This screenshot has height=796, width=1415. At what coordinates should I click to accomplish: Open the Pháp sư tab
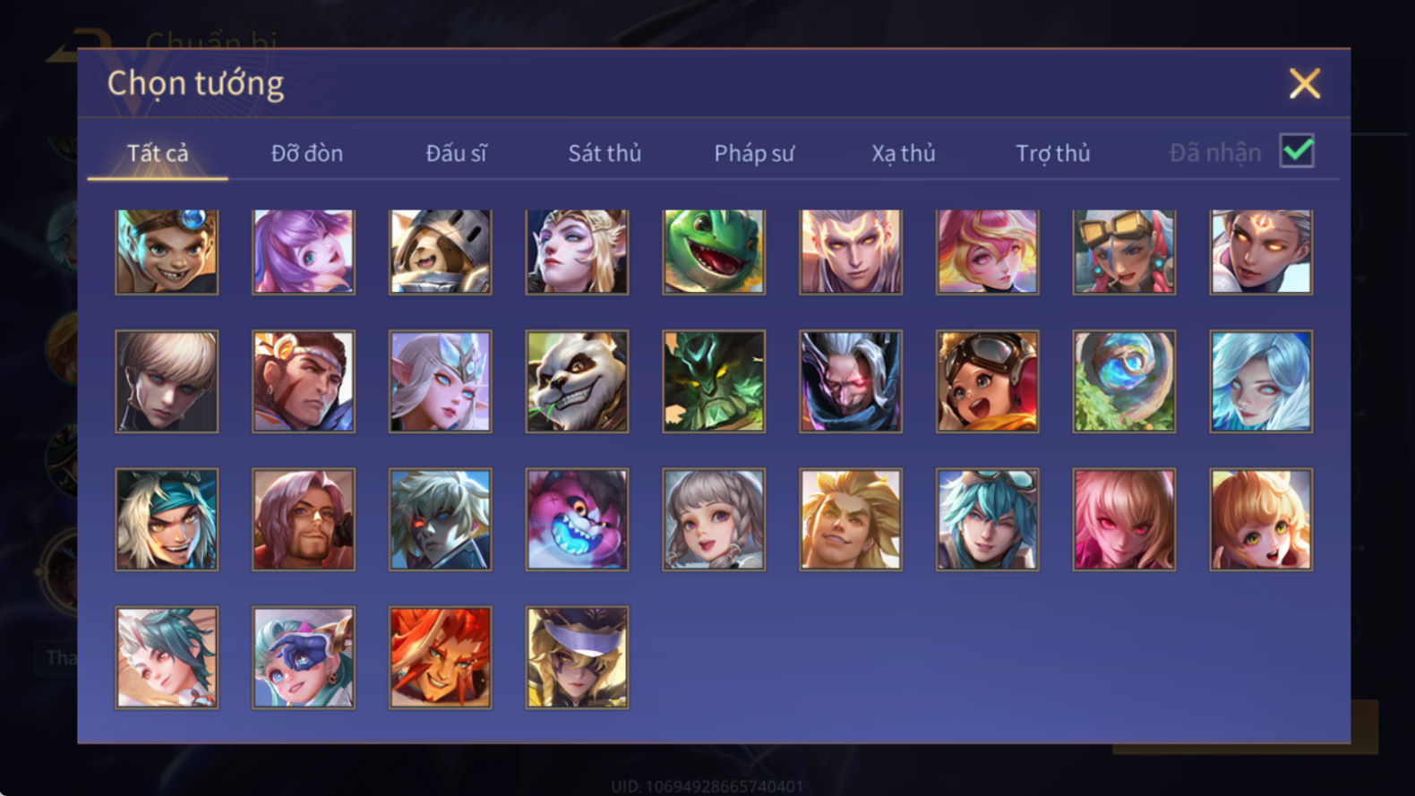pos(754,153)
